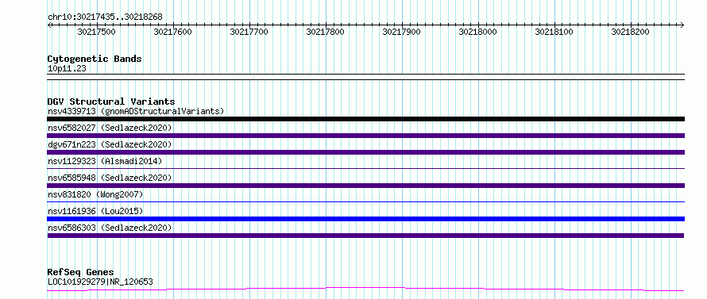Click the LOC101929279|NR_120653 gene label

coord(100,282)
